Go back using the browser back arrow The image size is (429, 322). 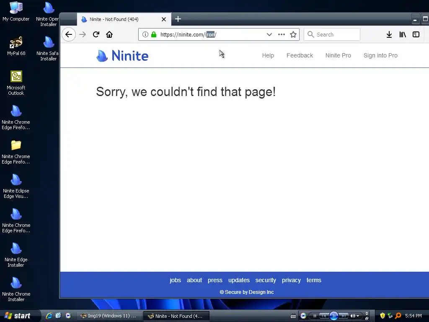pyautogui.click(x=69, y=34)
